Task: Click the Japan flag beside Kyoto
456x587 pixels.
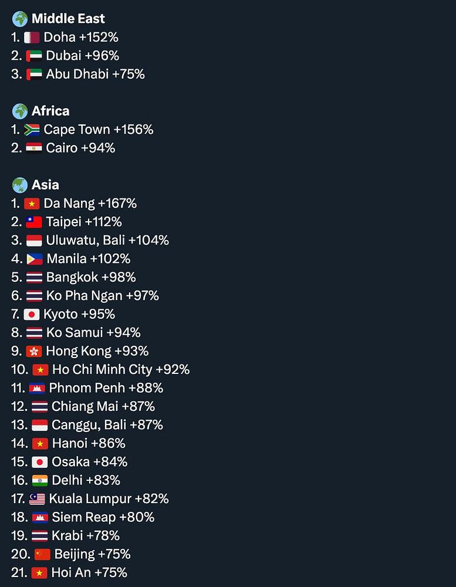Action: tap(32, 314)
